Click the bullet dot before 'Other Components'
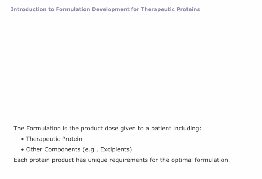 (x=22, y=149)
